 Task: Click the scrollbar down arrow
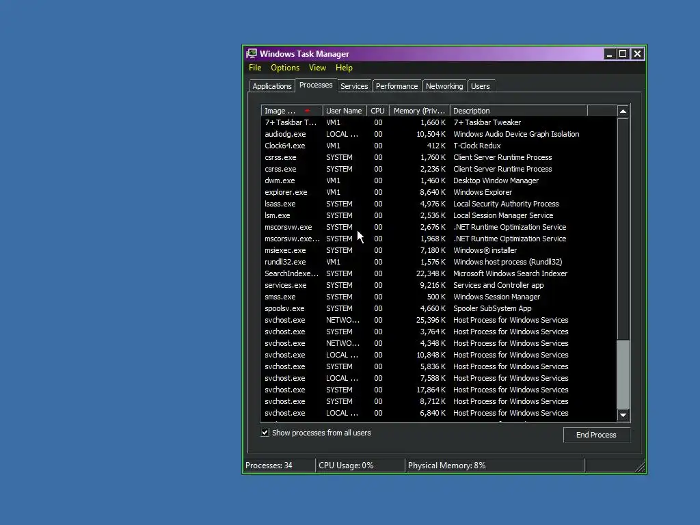[x=623, y=415]
